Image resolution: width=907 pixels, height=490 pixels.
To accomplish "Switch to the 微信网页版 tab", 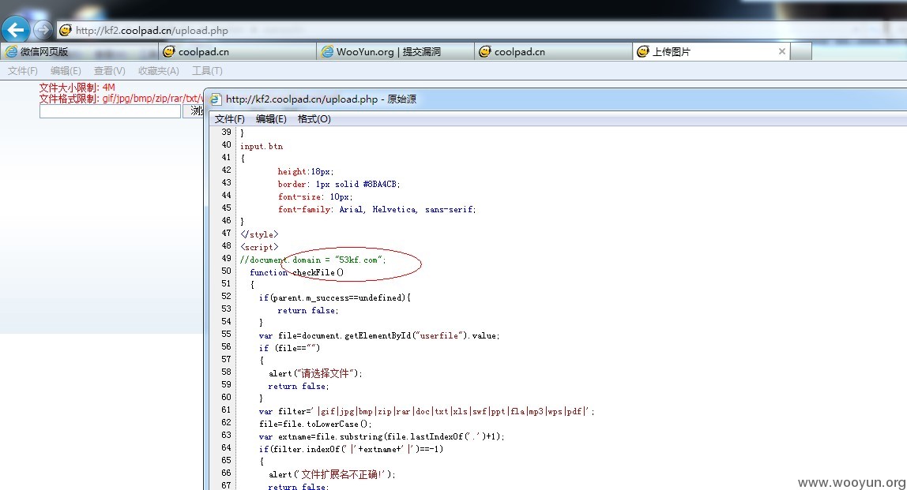I will 79,51.
